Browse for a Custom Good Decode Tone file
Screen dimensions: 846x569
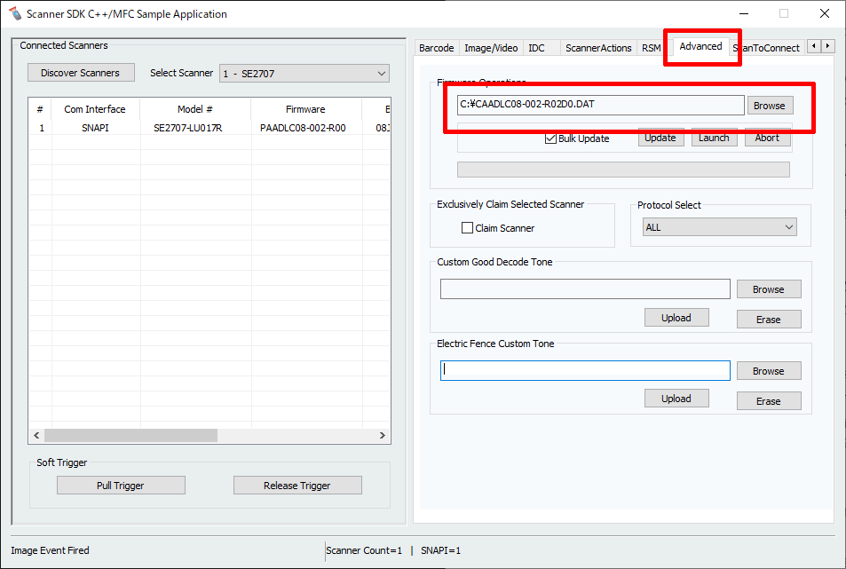tap(768, 289)
